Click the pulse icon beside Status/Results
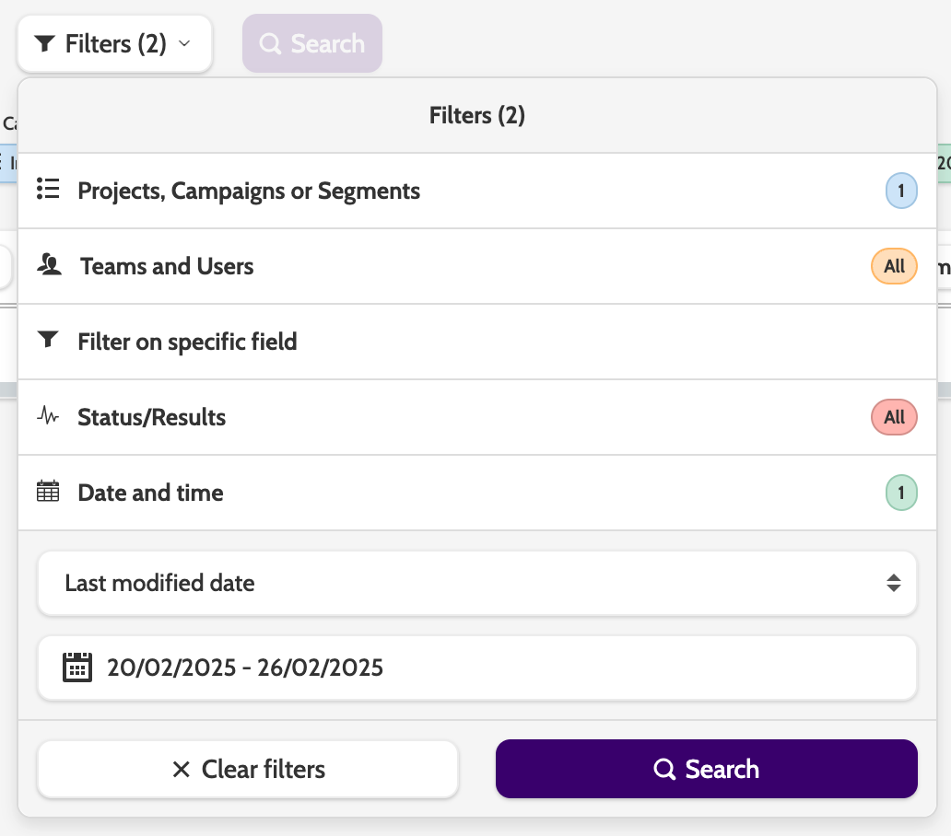Screen dimensions: 951x836 click(48, 416)
